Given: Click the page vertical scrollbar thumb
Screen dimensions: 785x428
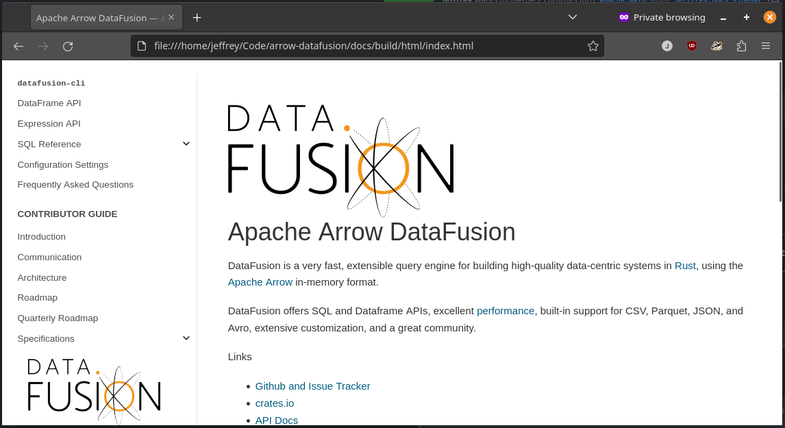Looking at the screenshot, I should [780, 131].
